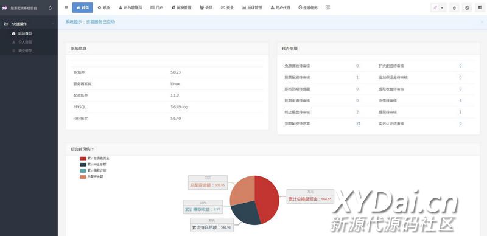The width and height of the screenshot is (487, 236).
Task: Toggle 累计总操盘资金 red legend swatch
Action: click(x=83, y=158)
